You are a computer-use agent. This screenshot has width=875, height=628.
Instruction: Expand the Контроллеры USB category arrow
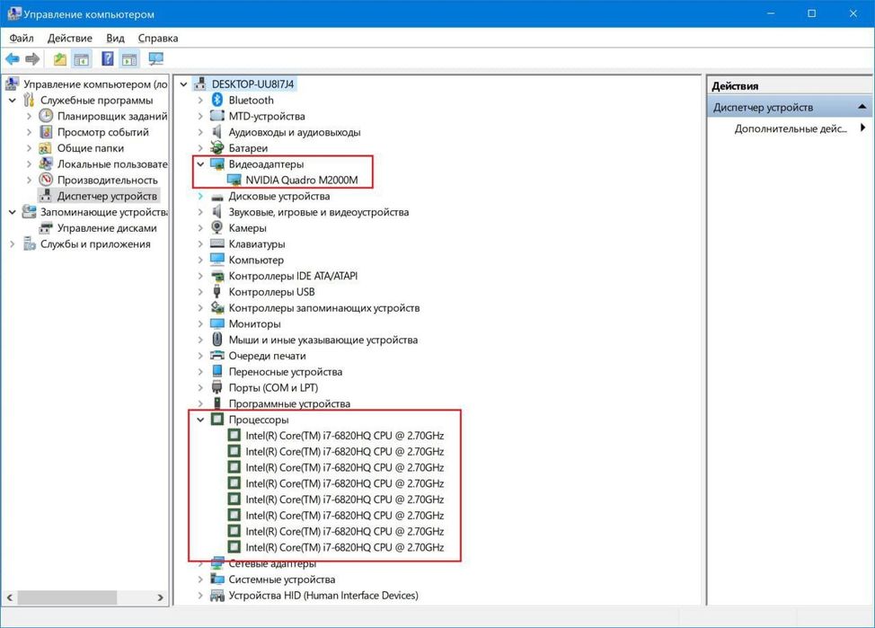200,291
